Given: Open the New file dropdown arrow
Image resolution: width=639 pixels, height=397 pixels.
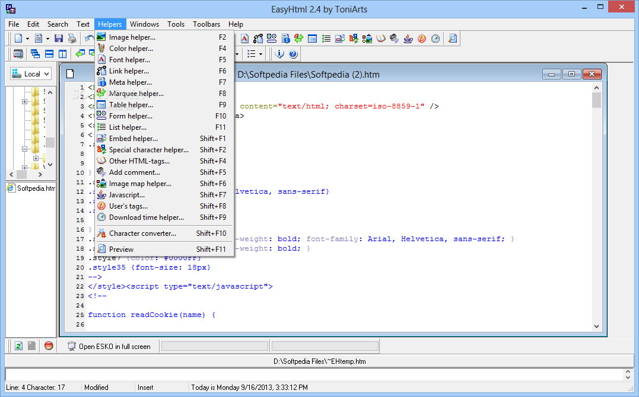Looking at the screenshot, I should [x=27, y=39].
